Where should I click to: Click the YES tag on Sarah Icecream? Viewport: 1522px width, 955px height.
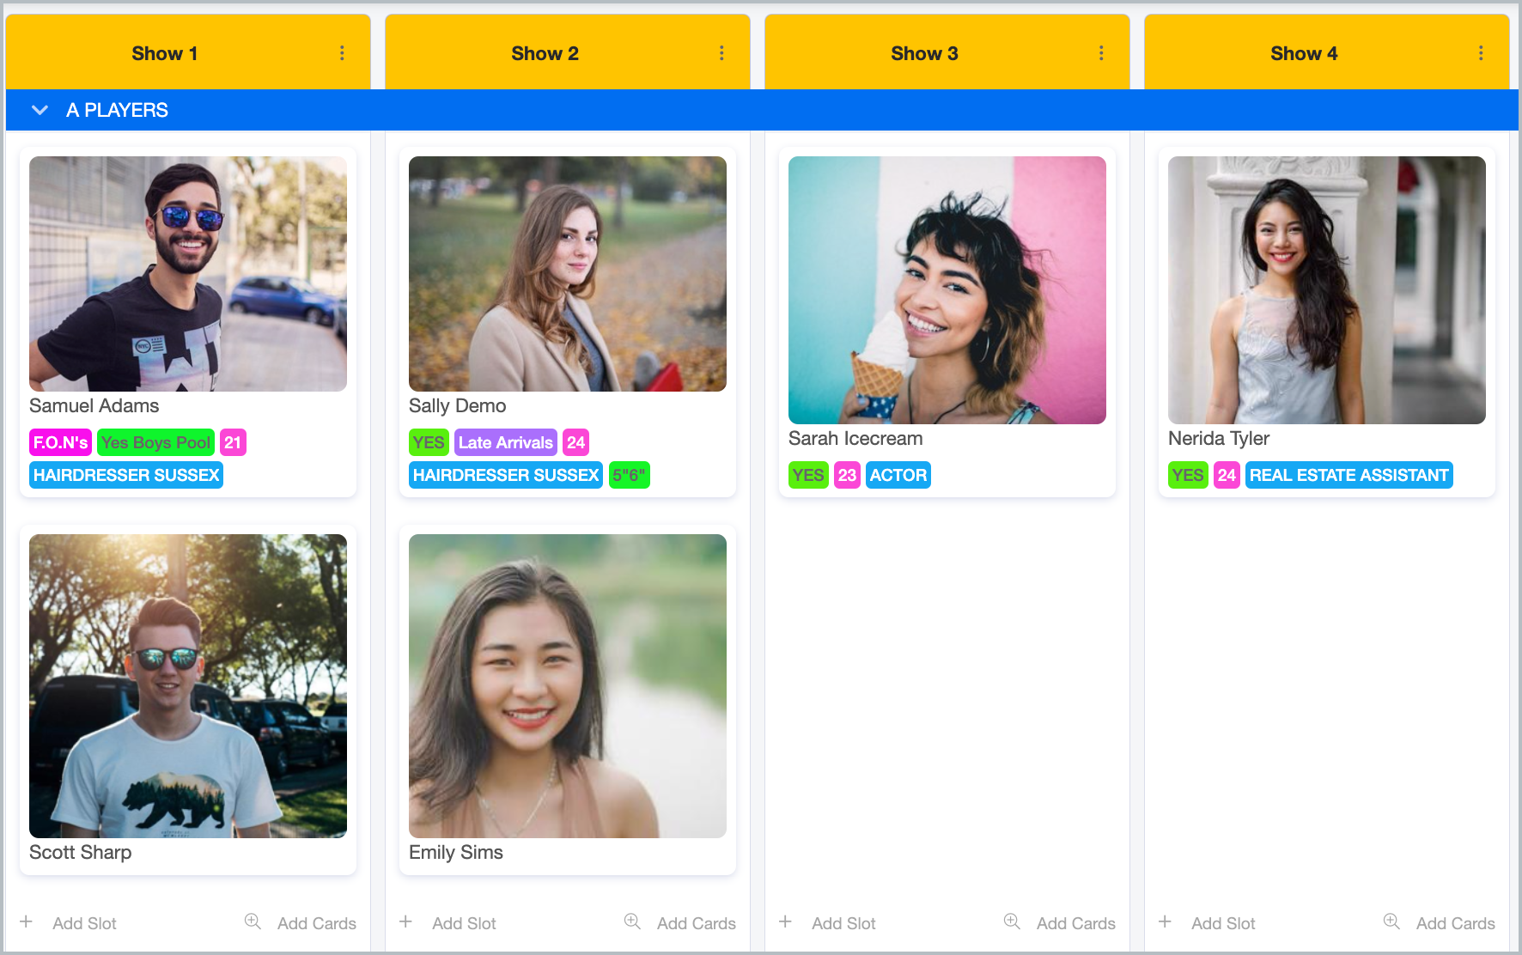click(x=808, y=475)
